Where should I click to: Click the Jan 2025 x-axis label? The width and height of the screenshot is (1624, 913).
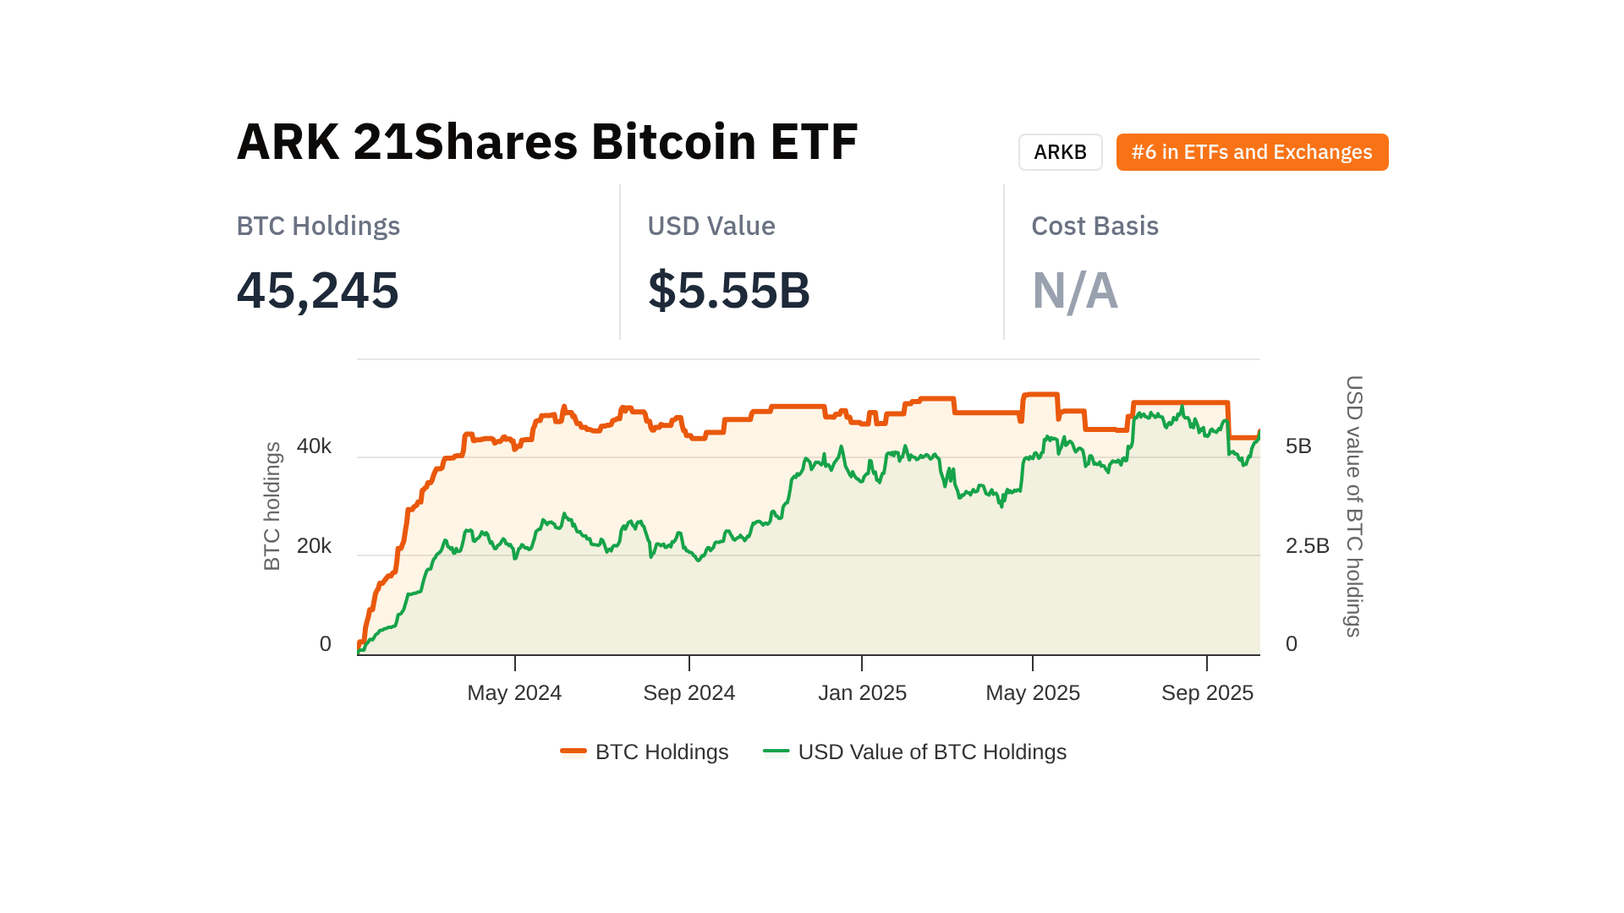862,693
